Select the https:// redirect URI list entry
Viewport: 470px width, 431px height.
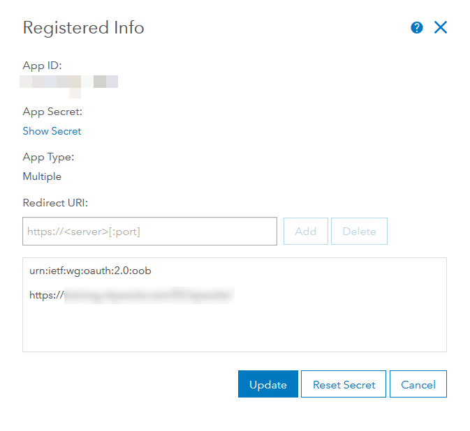[131, 295]
